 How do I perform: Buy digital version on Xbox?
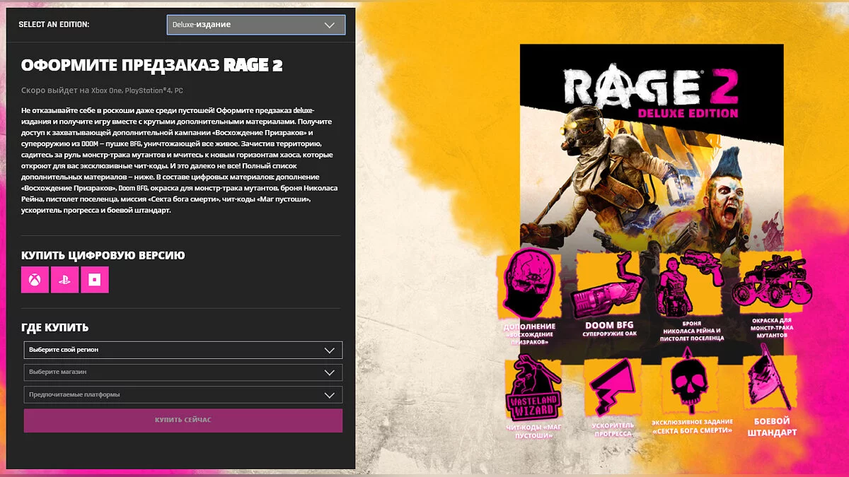(x=35, y=280)
